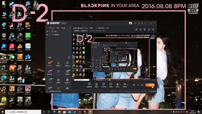The height and width of the screenshot is (114, 202).
Task: Toggle visibility of the 全屏 1 source
Action: click(x=47, y=31)
